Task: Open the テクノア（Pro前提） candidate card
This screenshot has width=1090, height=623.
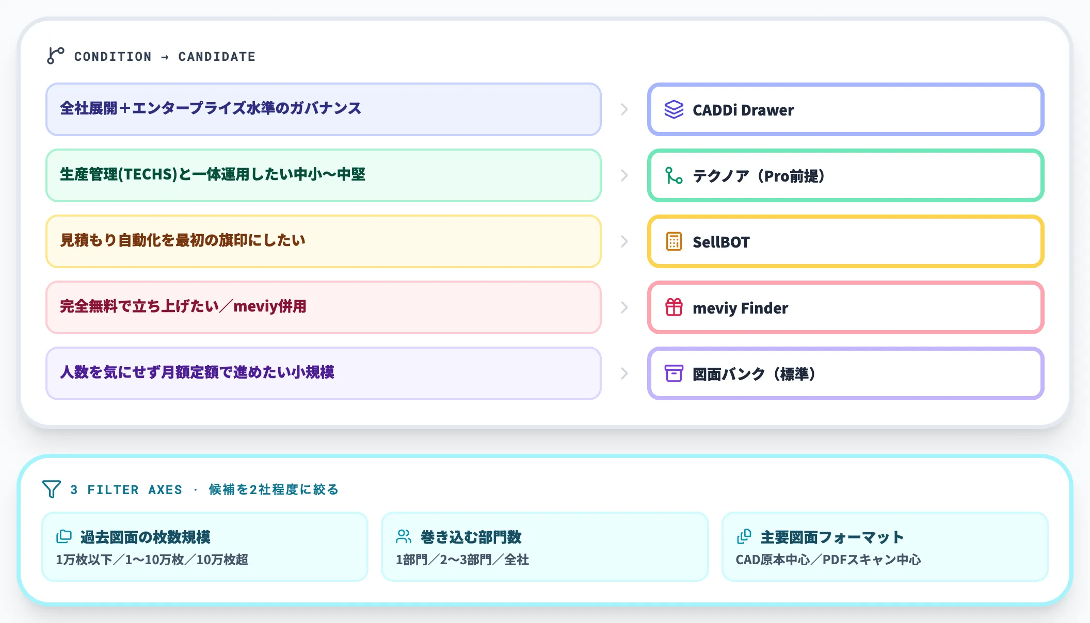Action: [x=846, y=175]
